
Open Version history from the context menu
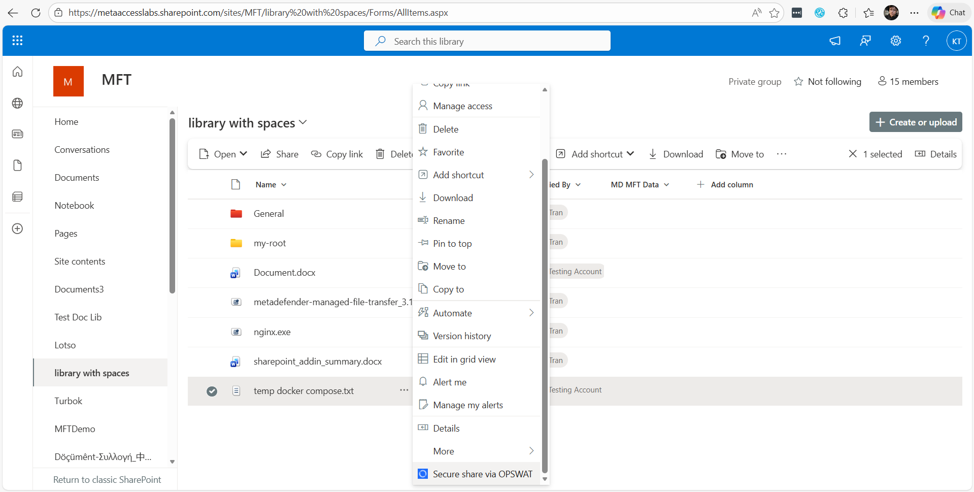coord(462,336)
